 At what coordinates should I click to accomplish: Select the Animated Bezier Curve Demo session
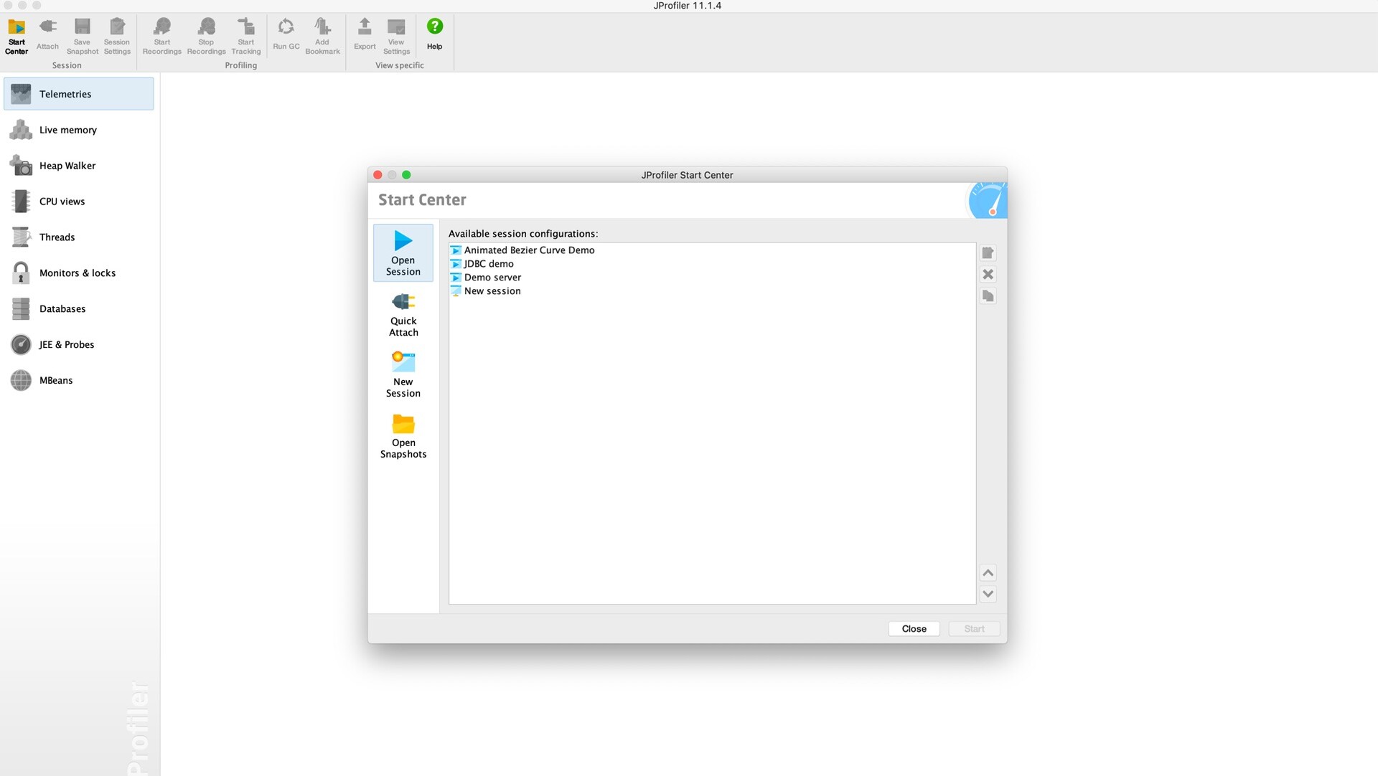coord(528,250)
